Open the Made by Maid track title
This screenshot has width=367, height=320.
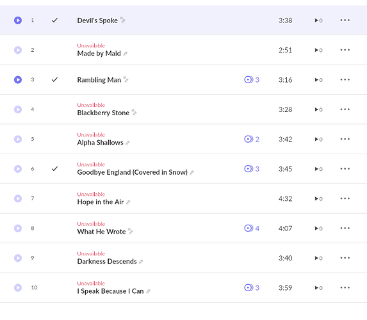[99, 53]
